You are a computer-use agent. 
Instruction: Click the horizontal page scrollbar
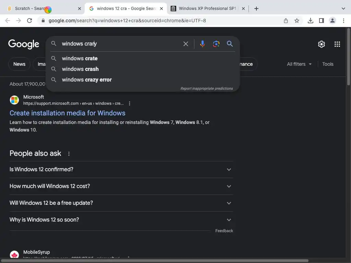pos(155,261)
